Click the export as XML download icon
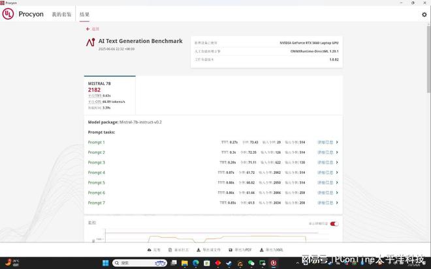The image size is (431, 269). [x=261, y=250]
